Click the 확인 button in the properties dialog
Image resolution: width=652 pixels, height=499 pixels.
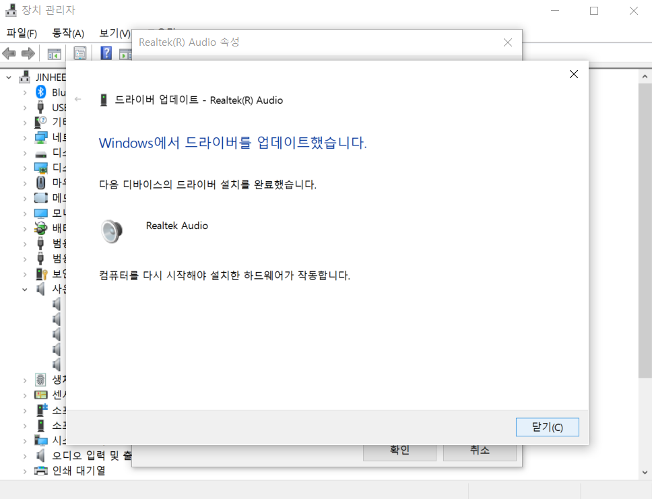[399, 453]
